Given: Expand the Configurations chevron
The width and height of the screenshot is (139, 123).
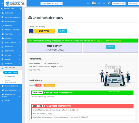Looking at the screenshot, I should (19, 90).
